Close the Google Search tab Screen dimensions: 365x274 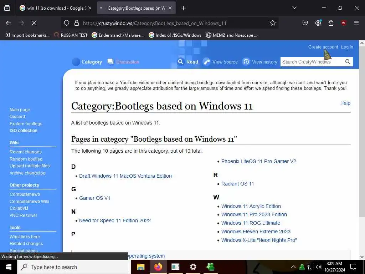click(90, 8)
